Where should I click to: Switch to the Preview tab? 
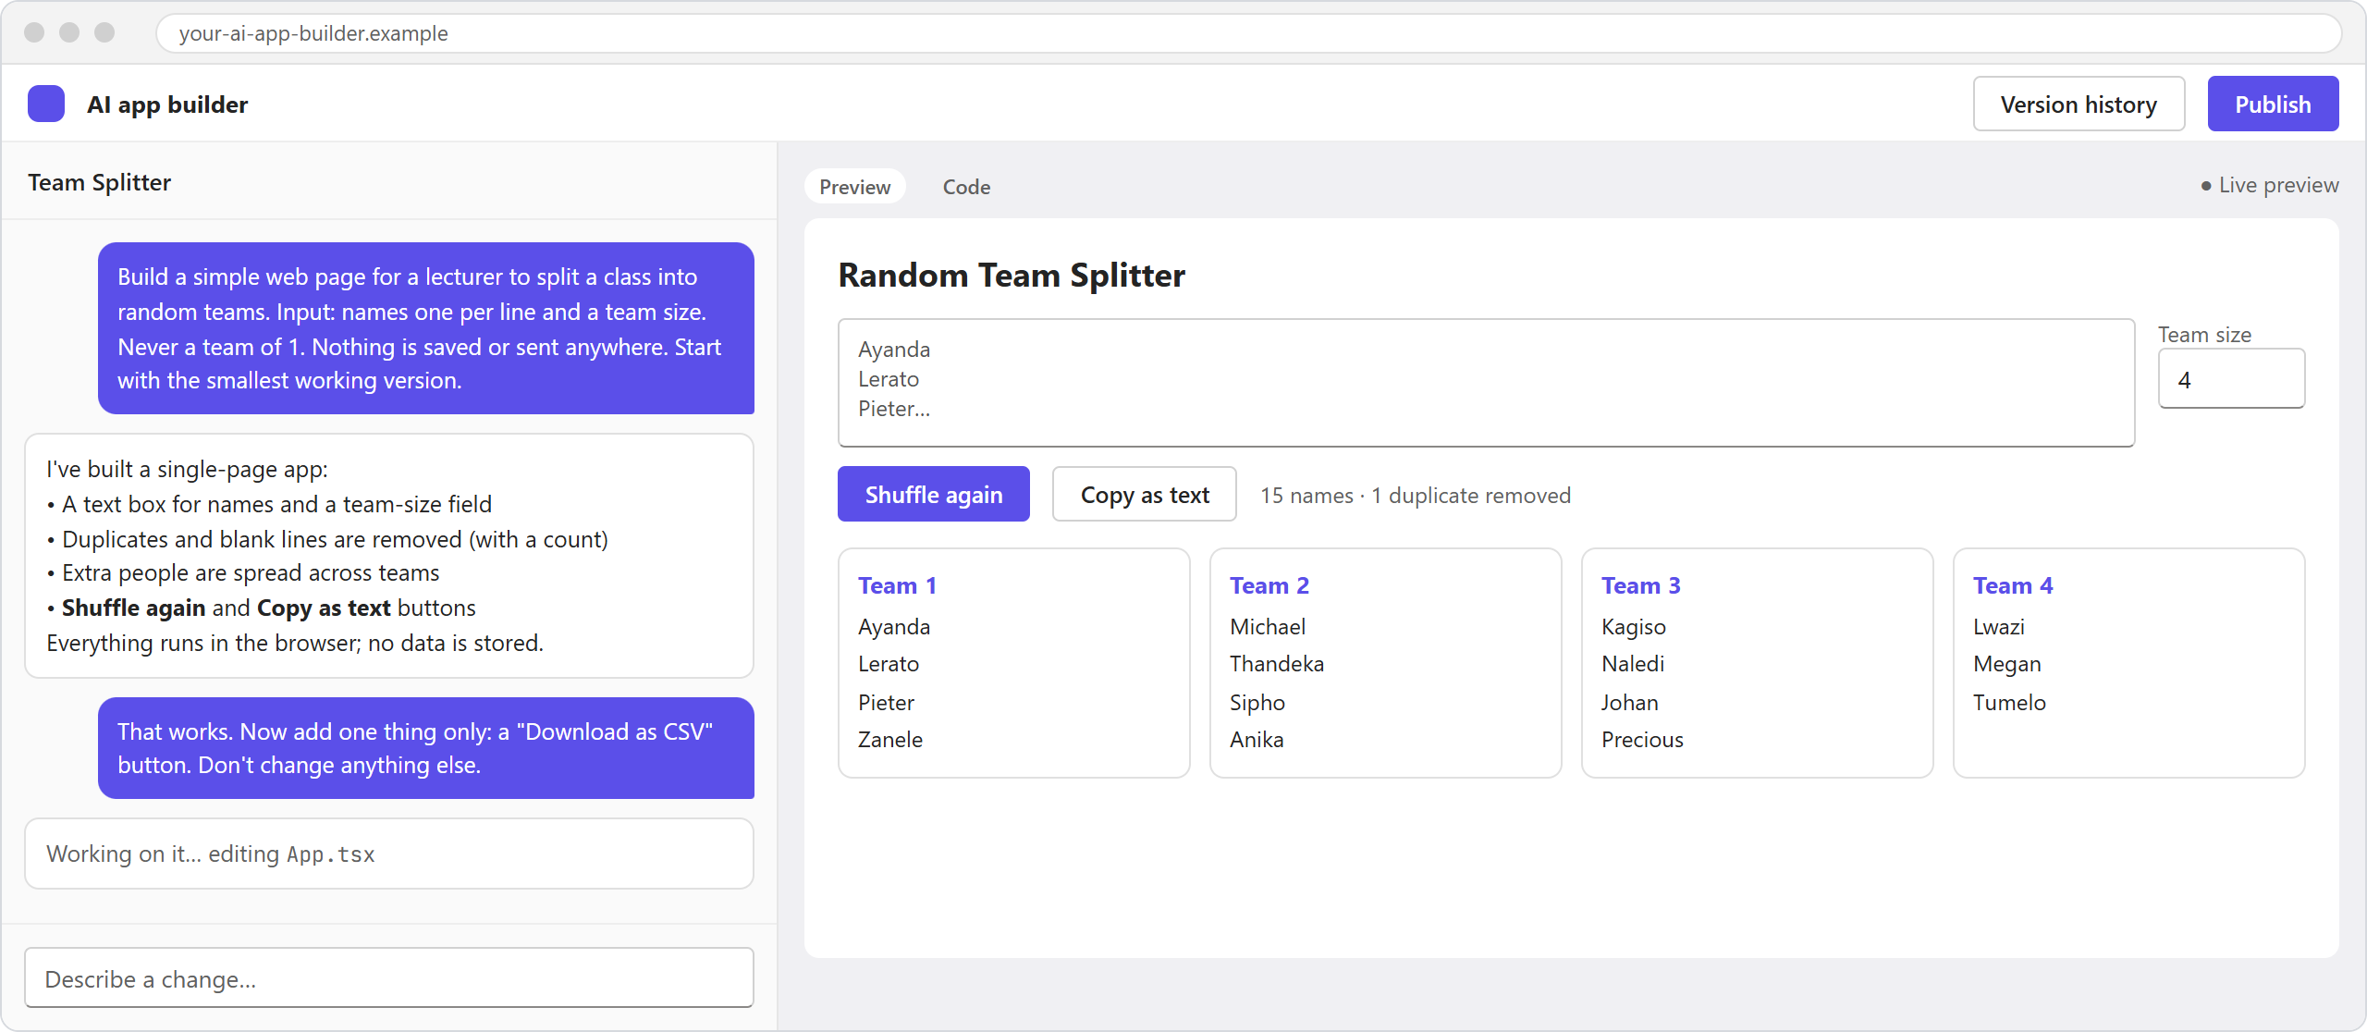tap(854, 187)
